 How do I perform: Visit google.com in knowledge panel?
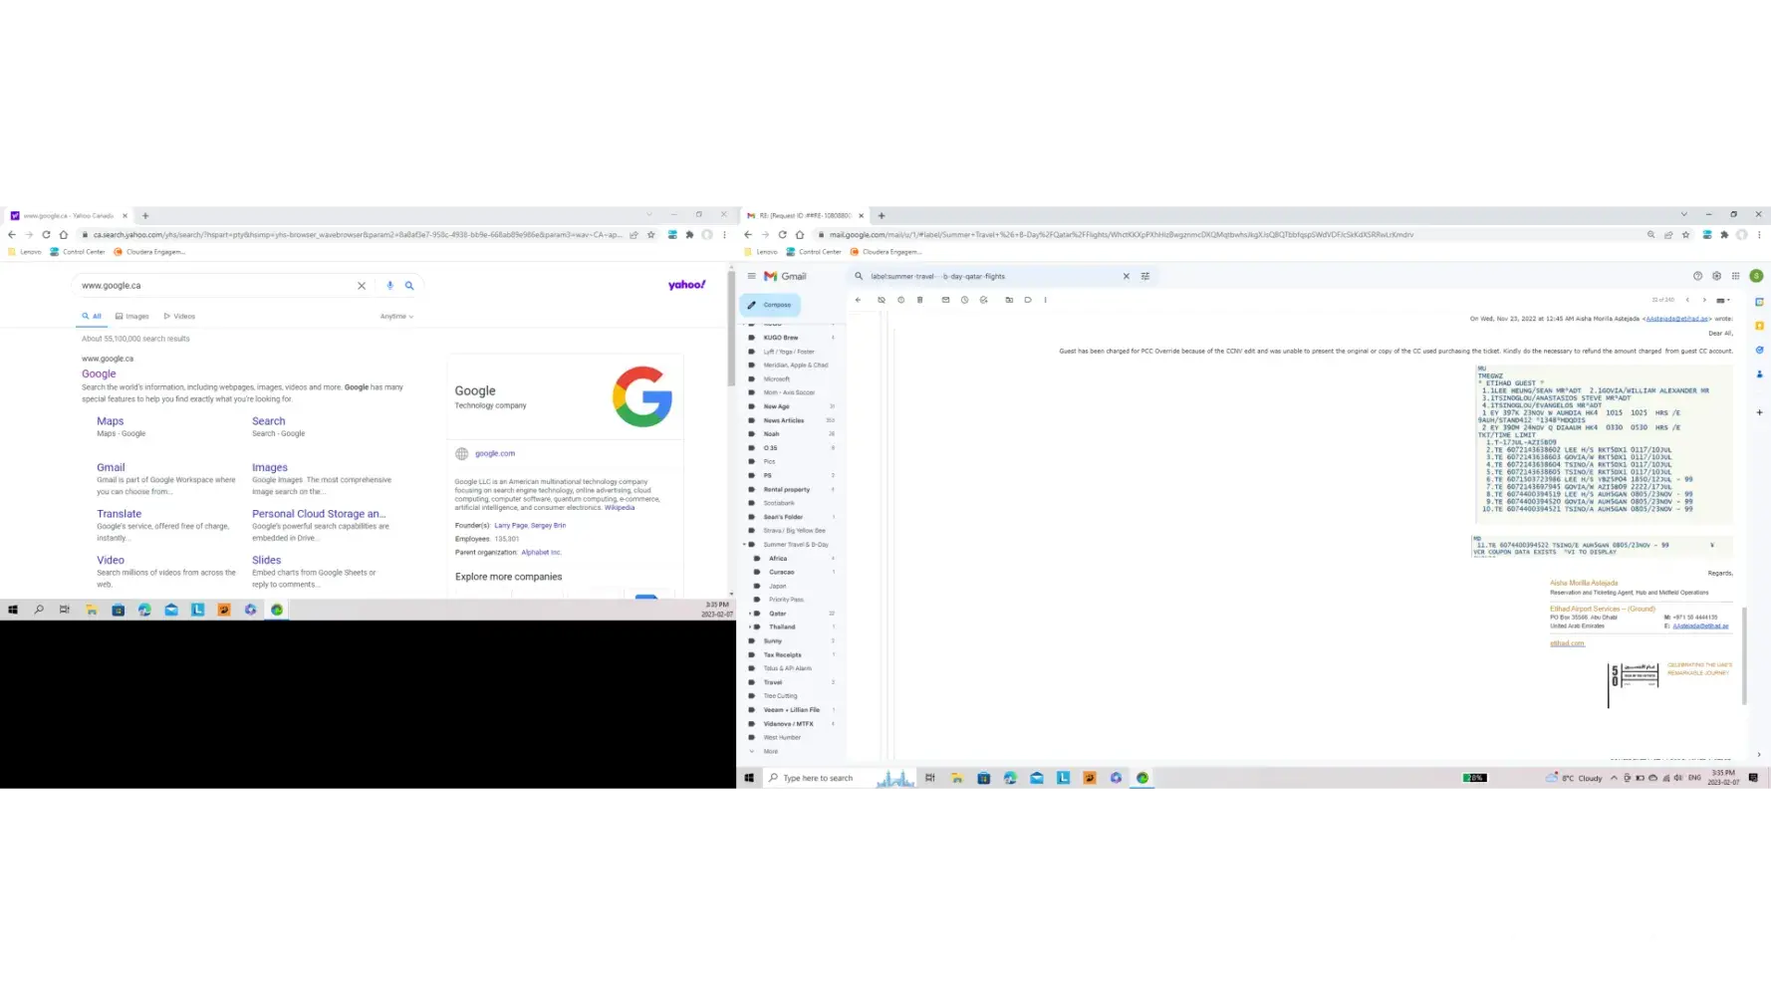click(495, 453)
